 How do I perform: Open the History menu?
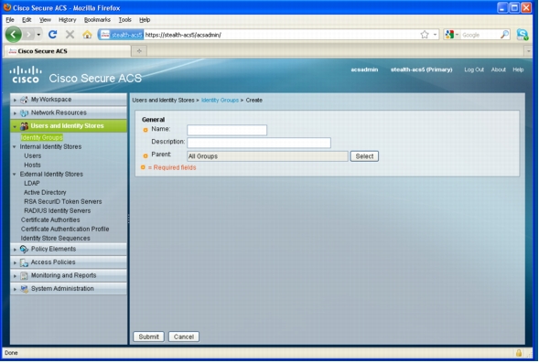pos(68,20)
